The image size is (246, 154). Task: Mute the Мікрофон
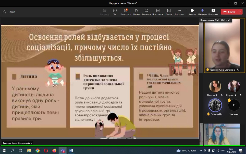[202, 12]
